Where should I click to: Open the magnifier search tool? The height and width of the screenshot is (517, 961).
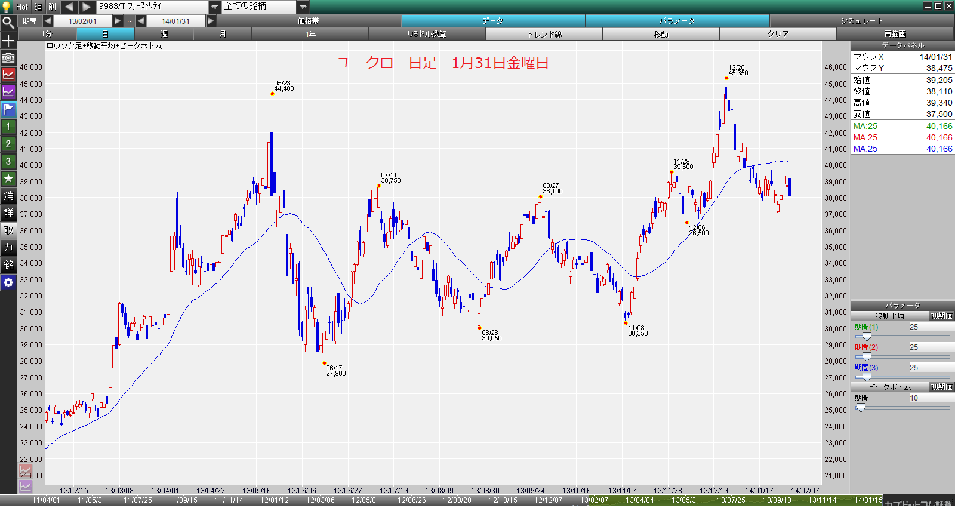(x=8, y=23)
